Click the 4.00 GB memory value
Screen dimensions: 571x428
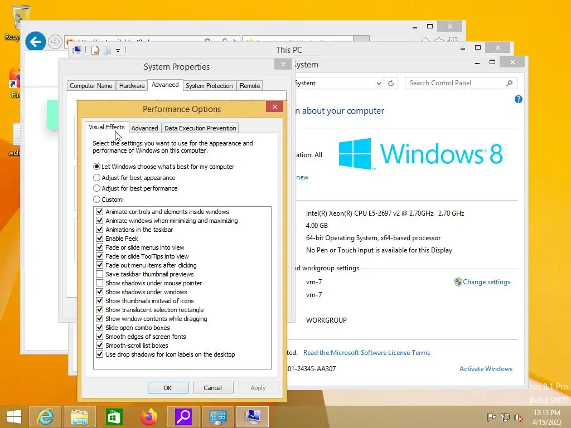tap(317, 226)
